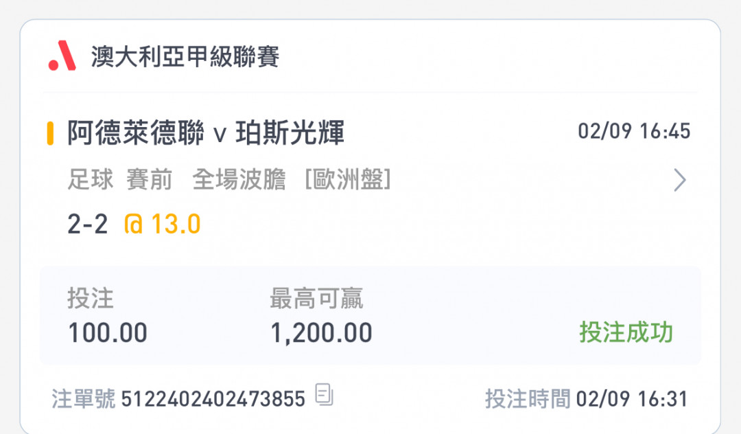Screen dimensions: 741x434
Task: Open the 澳大利亞甲級聯賽 league title
Action: [x=185, y=57]
